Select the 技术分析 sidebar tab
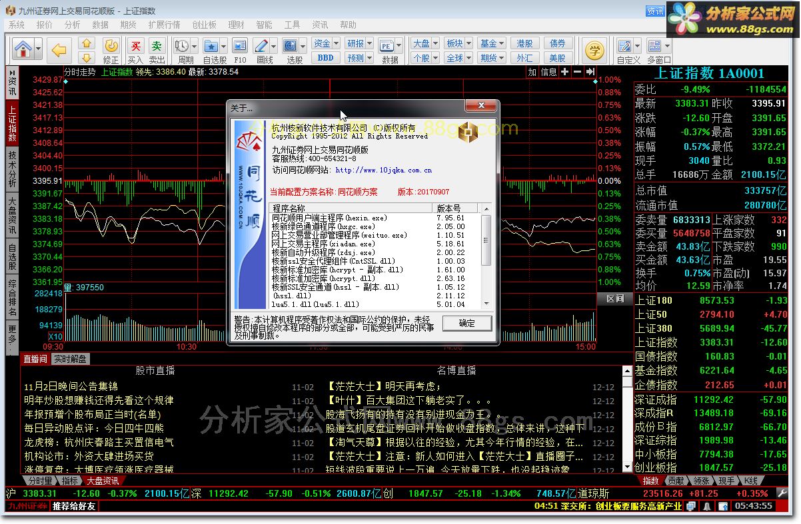This screenshot has height=524, width=801. click(12, 169)
